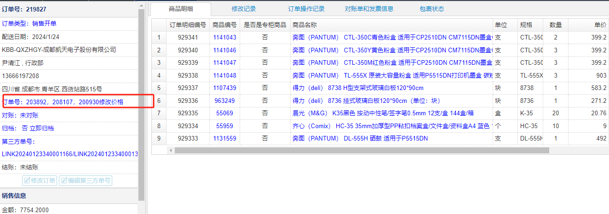Click the unit price 583.2 cell
This screenshot has height=214, width=609.
click(588, 88)
